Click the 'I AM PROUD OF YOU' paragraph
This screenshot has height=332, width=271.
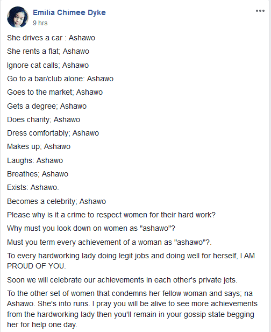click(x=131, y=261)
